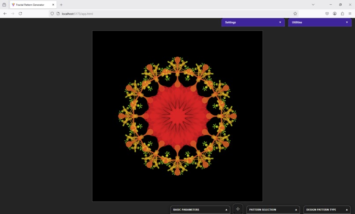Open the extensions menu

[x=342, y=14]
